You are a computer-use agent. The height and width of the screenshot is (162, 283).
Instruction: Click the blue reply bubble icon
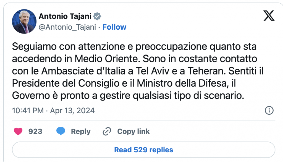(x=61, y=131)
